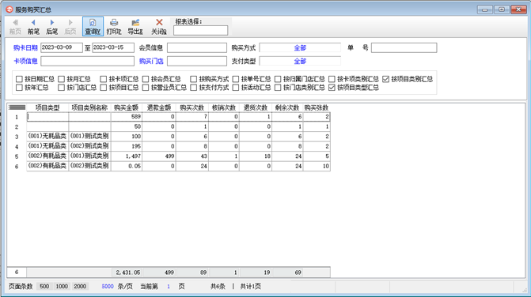Screen dimensions: 531x297
Task: Sort by 购买次数 column header
Action: 192,107
